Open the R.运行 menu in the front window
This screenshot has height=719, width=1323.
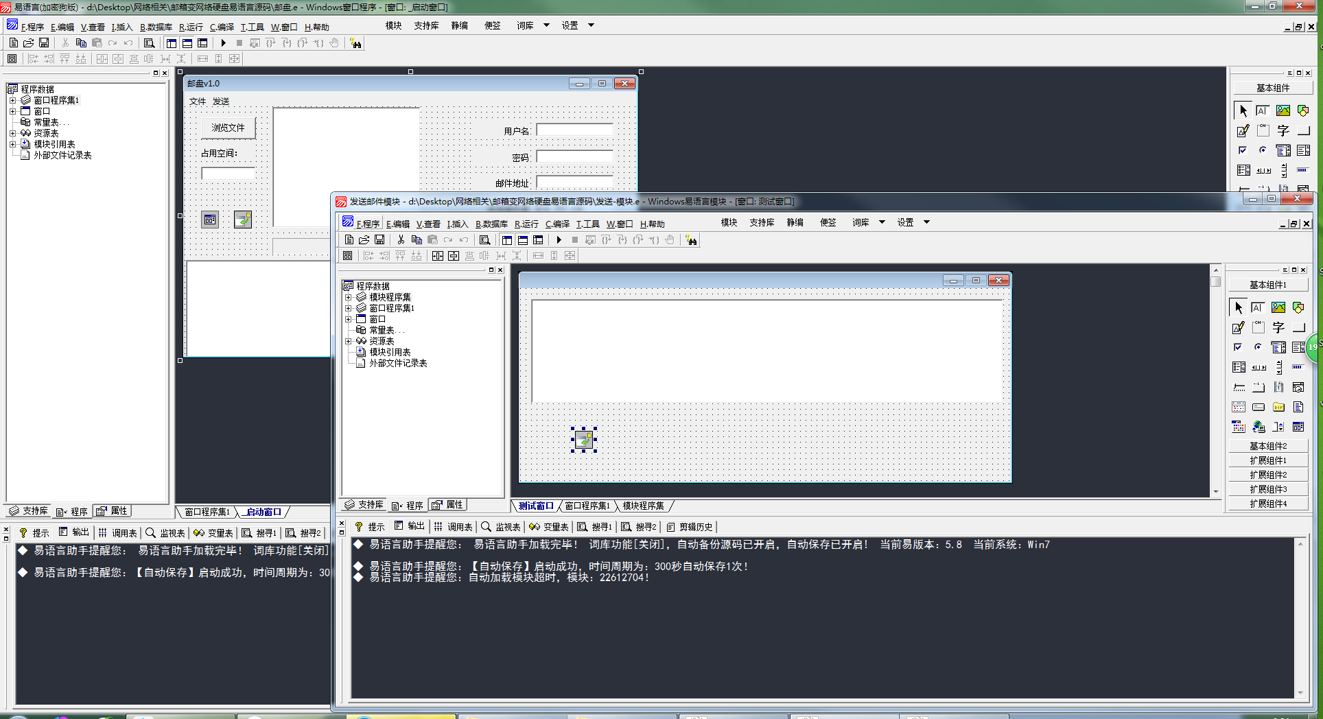tap(526, 224)
